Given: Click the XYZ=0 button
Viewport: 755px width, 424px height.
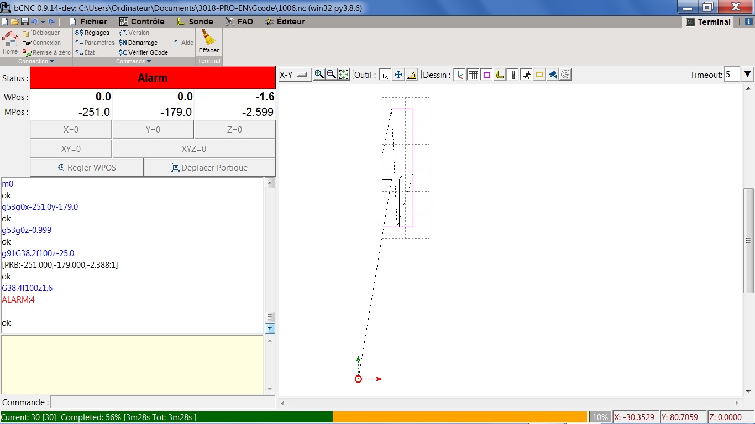Looking at the screenshot, I should [x=193, y=149].
